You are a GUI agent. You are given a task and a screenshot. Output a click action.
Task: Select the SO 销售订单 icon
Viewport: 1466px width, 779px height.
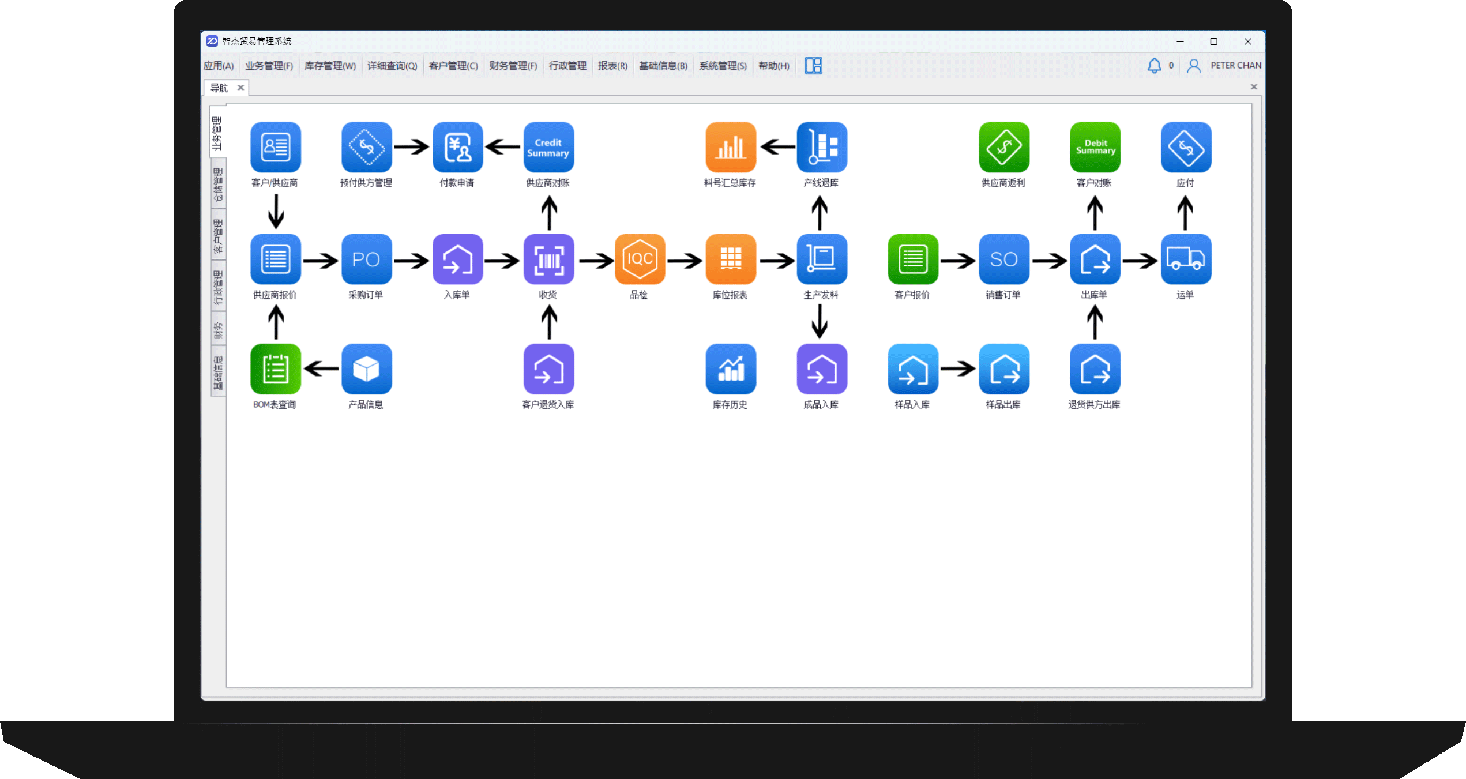[1003, 259]
